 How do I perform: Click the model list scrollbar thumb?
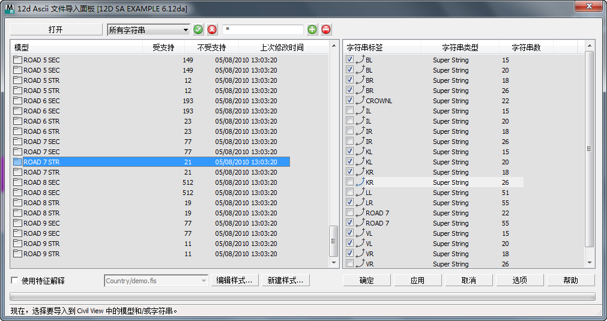(x=333, y=241)
